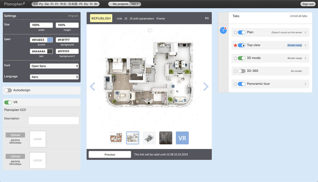The height and width of the screenshot is (182, 318).
Task: Enable the 3D-360 switch
Action: (x=241, y=71)
